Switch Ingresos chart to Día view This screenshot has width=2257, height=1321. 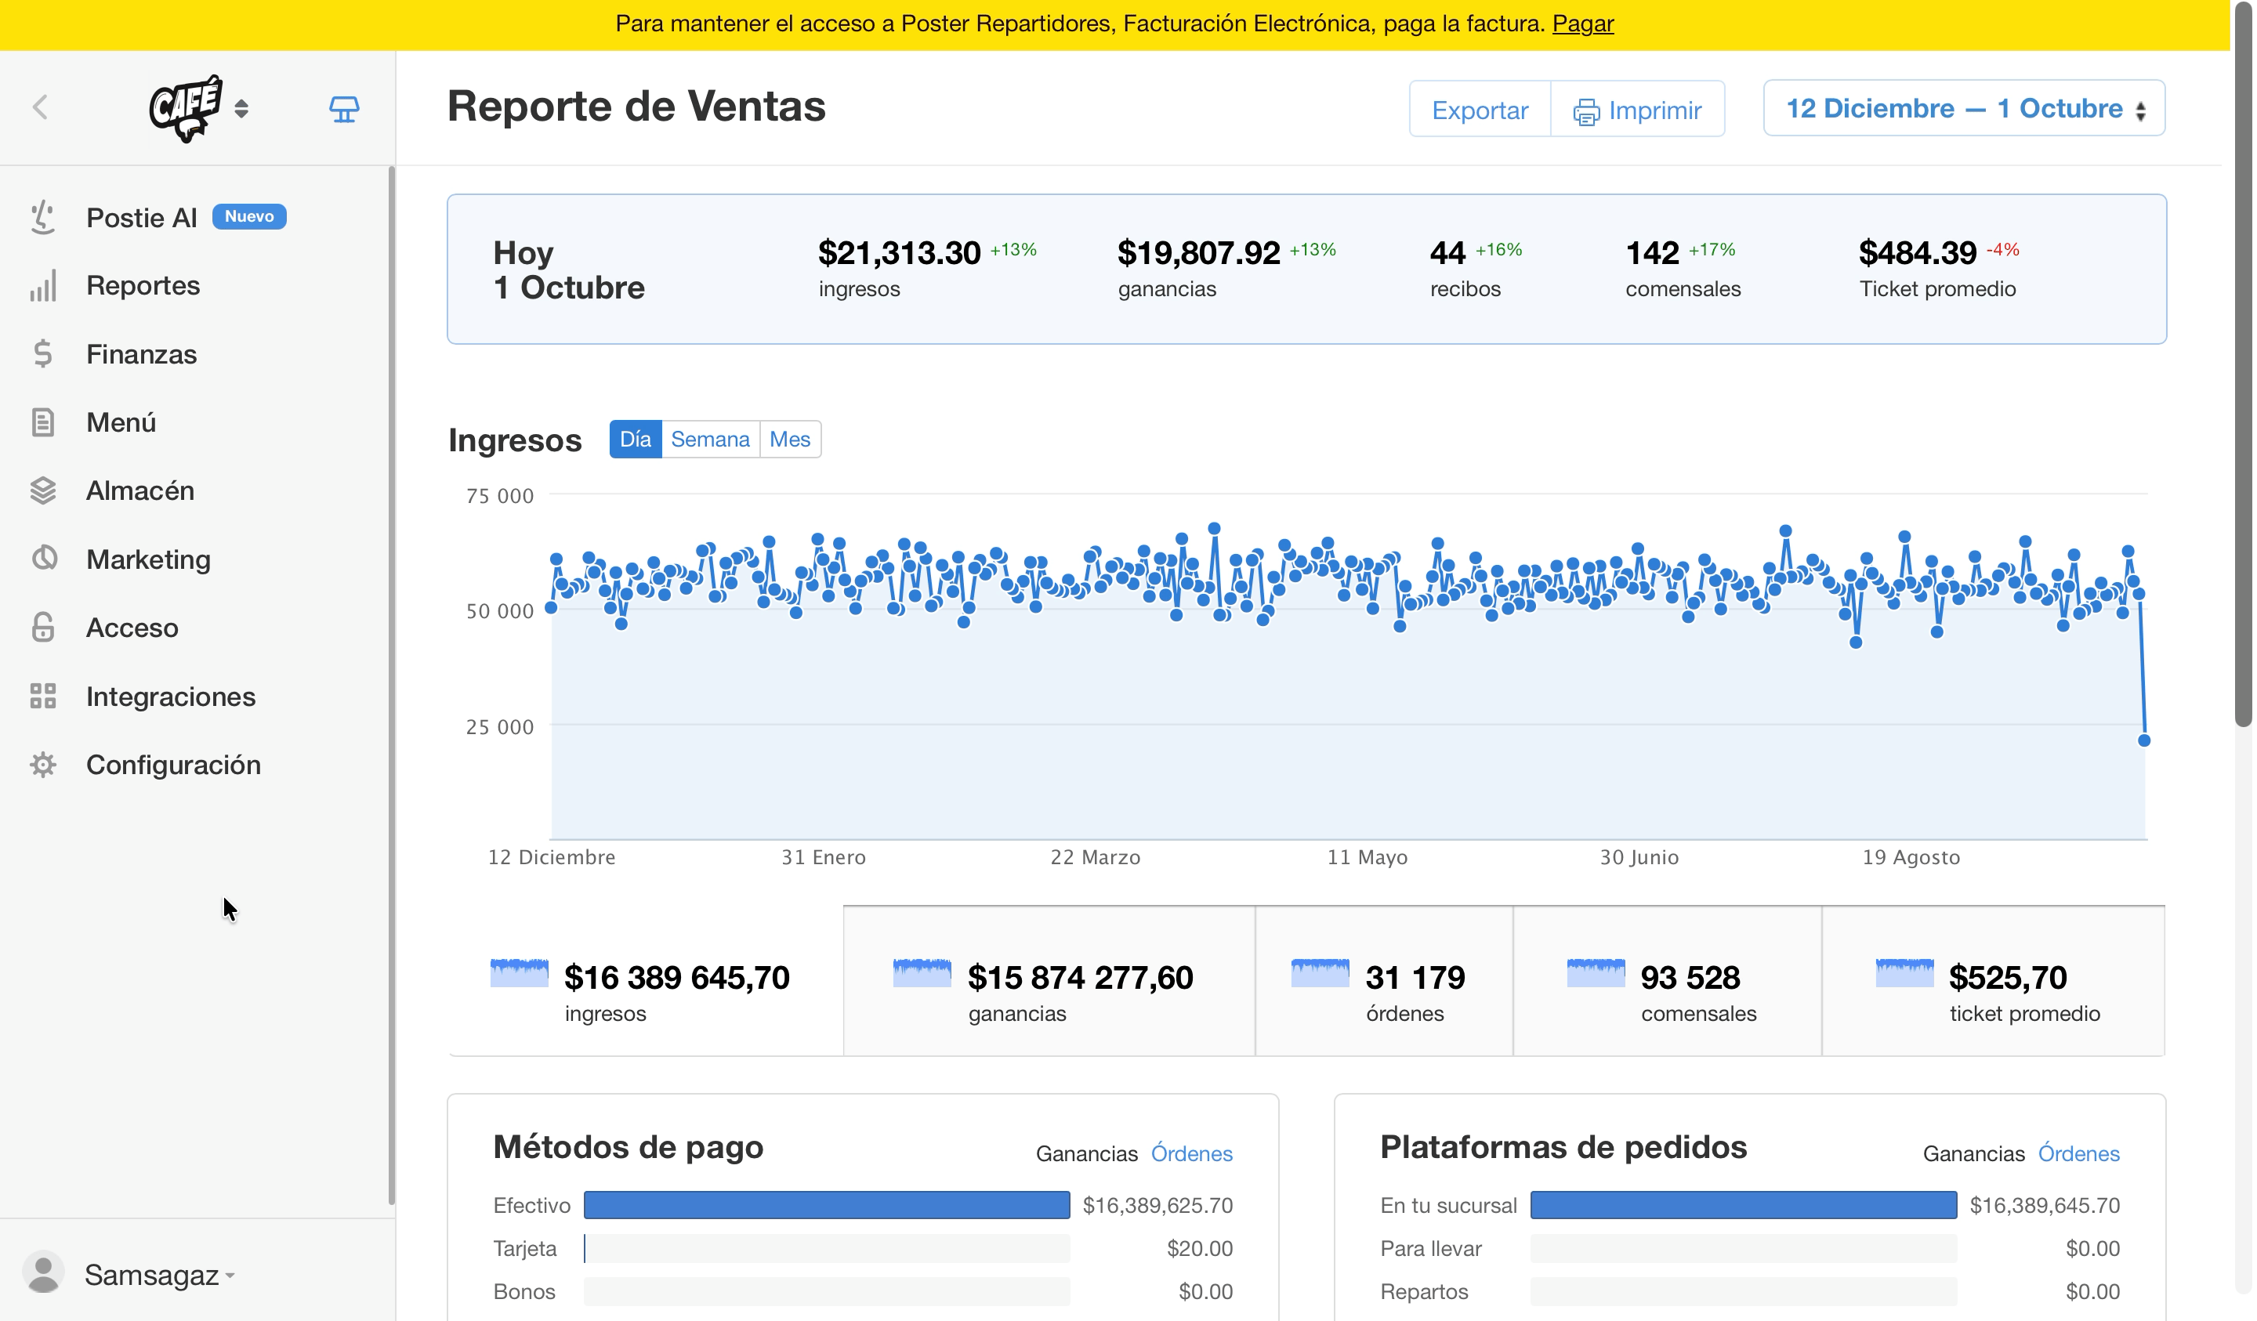point(635,439)
